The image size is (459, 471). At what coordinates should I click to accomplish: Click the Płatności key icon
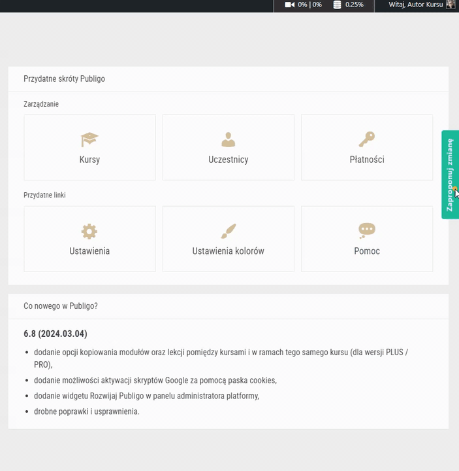[367, 139]
